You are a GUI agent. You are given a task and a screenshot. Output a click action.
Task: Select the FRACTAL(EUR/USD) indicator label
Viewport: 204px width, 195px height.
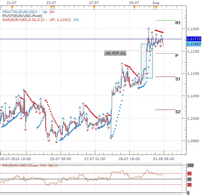click(19, 12)
